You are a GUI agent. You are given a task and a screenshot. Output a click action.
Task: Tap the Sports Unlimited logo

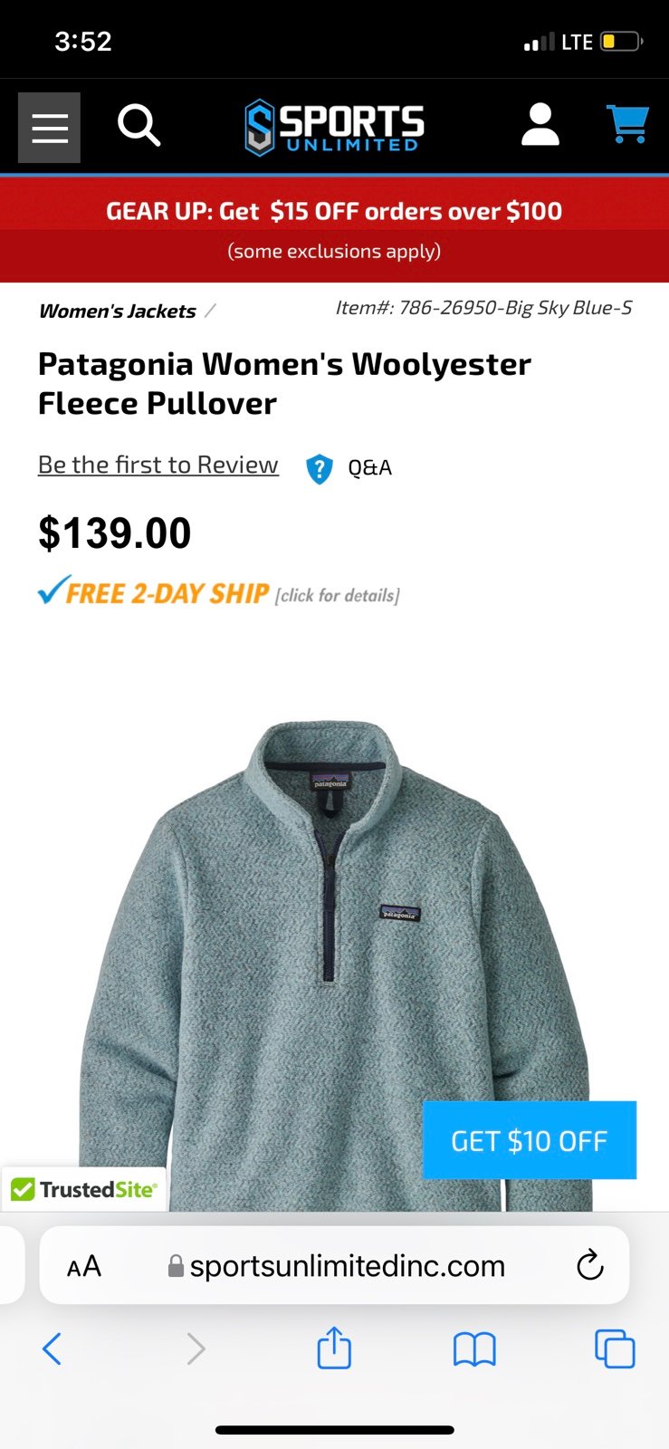click(x=334, y=127)
